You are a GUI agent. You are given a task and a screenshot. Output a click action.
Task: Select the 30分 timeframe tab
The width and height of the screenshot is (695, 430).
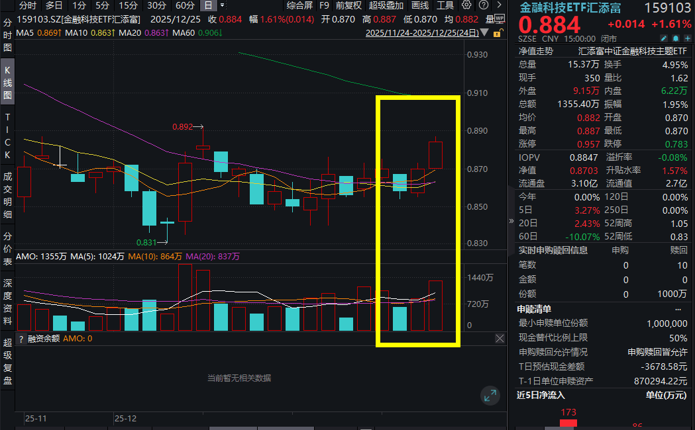156,5
